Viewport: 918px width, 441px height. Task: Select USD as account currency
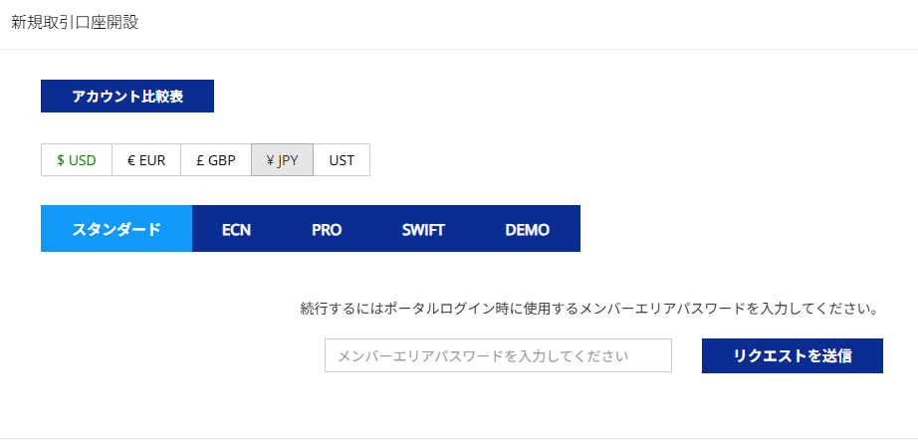click(77, 160)
